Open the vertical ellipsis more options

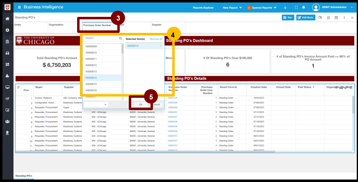pos(344,18)
